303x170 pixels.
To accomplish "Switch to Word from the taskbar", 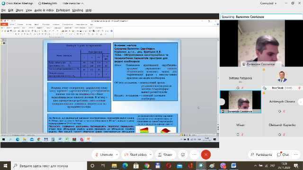I will point(234,166).
